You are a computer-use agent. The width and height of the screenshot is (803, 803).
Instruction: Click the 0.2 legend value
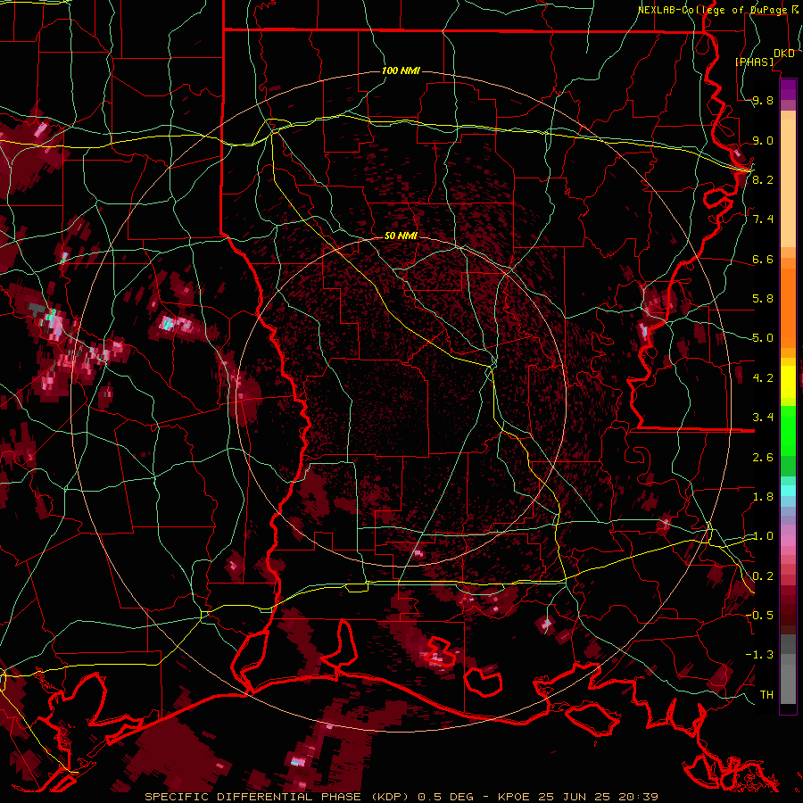[x=763, y=576]
